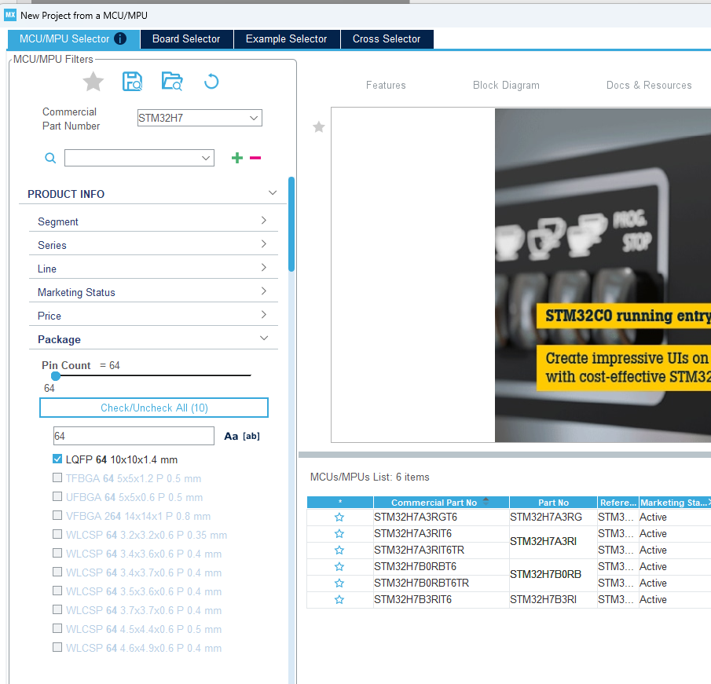Screen dimensions: 711x684
Task: Switch to Board Selector tab
Action: click(x=186, y=39)
